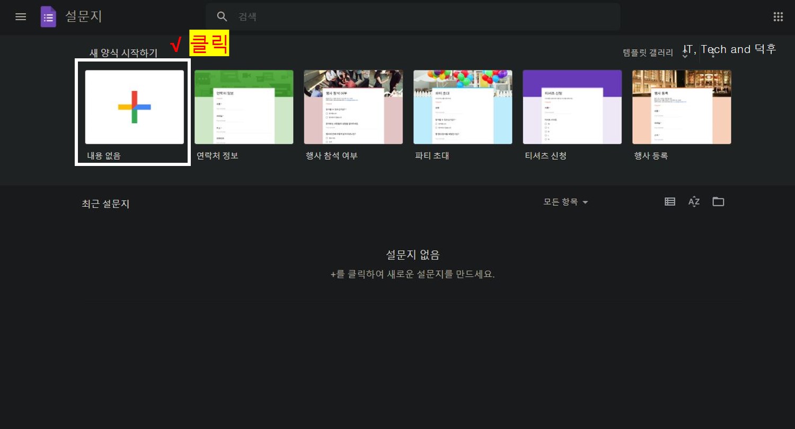Screen dimensions: 795x429
Task: Click the 파티 초대 label
Action: 432,156
